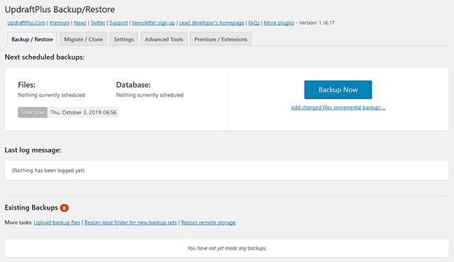
Task: Select the Backup / Restore tab
Action: (32, 39)
